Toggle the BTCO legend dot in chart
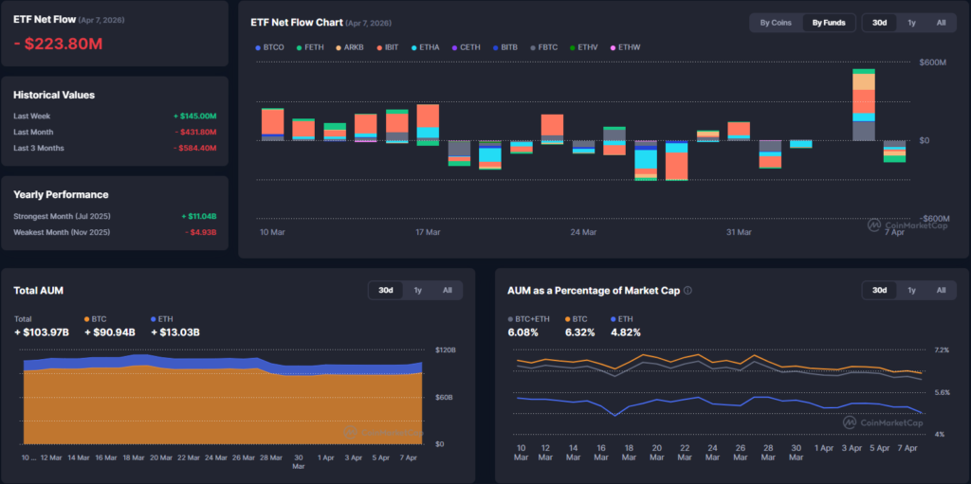Viewport: 971px width, 484px height. pos(258,47)
